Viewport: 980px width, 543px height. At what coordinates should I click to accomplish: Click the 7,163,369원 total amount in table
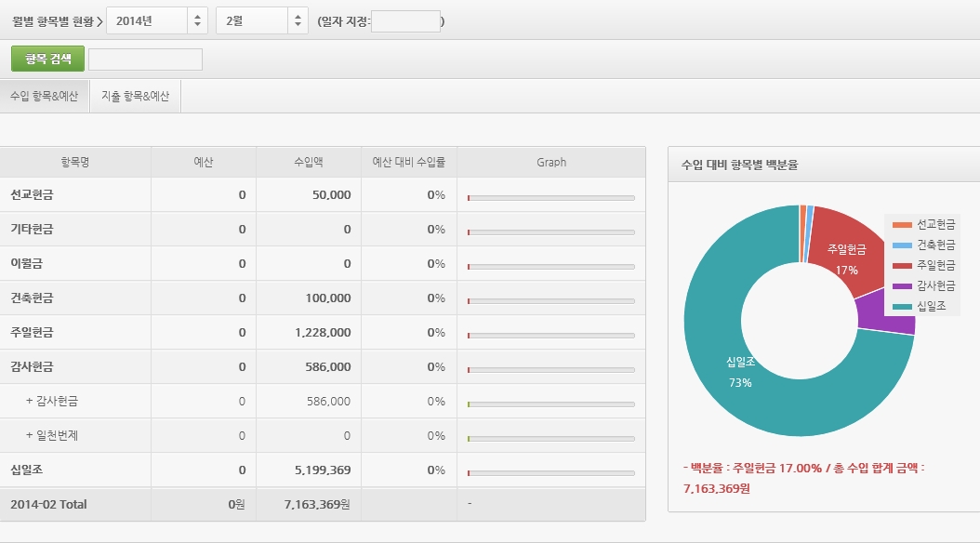[x=317, y=504]
